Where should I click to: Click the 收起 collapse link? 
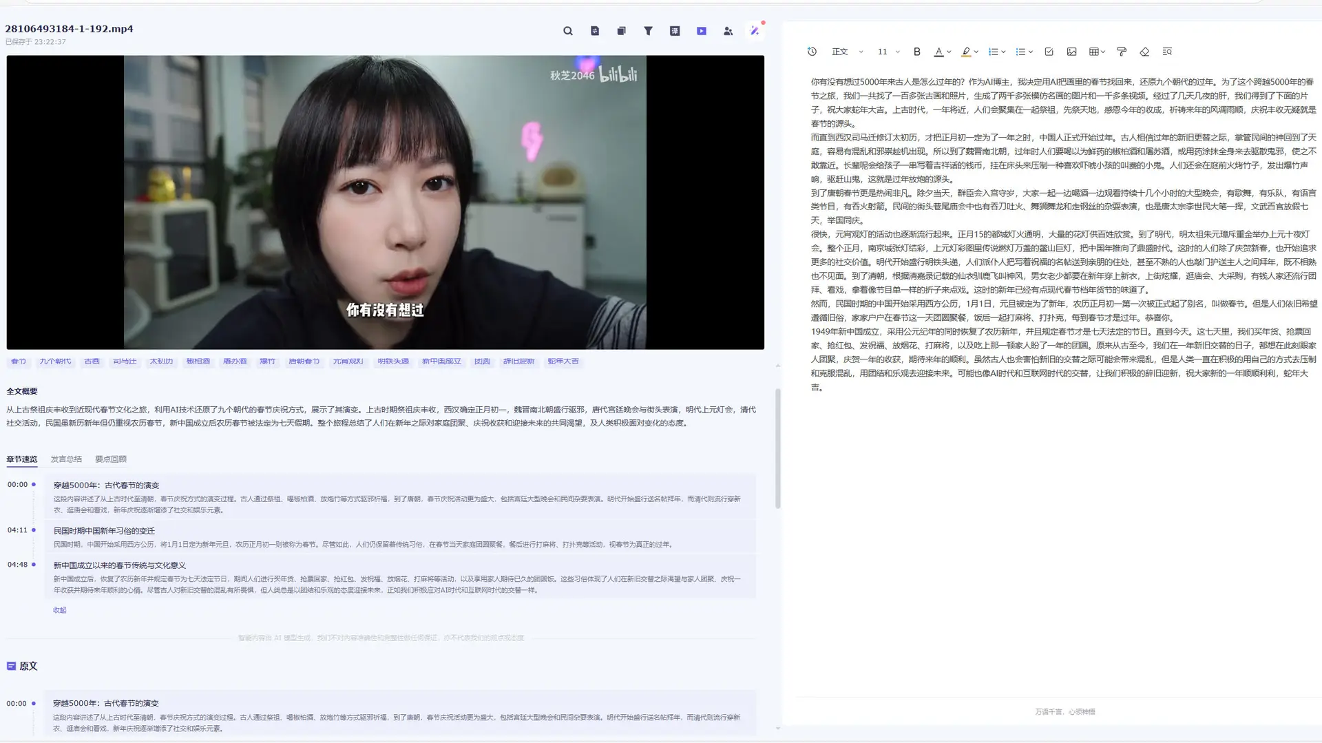pyautogui.click(x=60, y=610)
